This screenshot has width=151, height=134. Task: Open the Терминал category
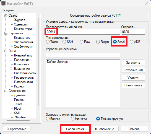click(x=16, y=33)
